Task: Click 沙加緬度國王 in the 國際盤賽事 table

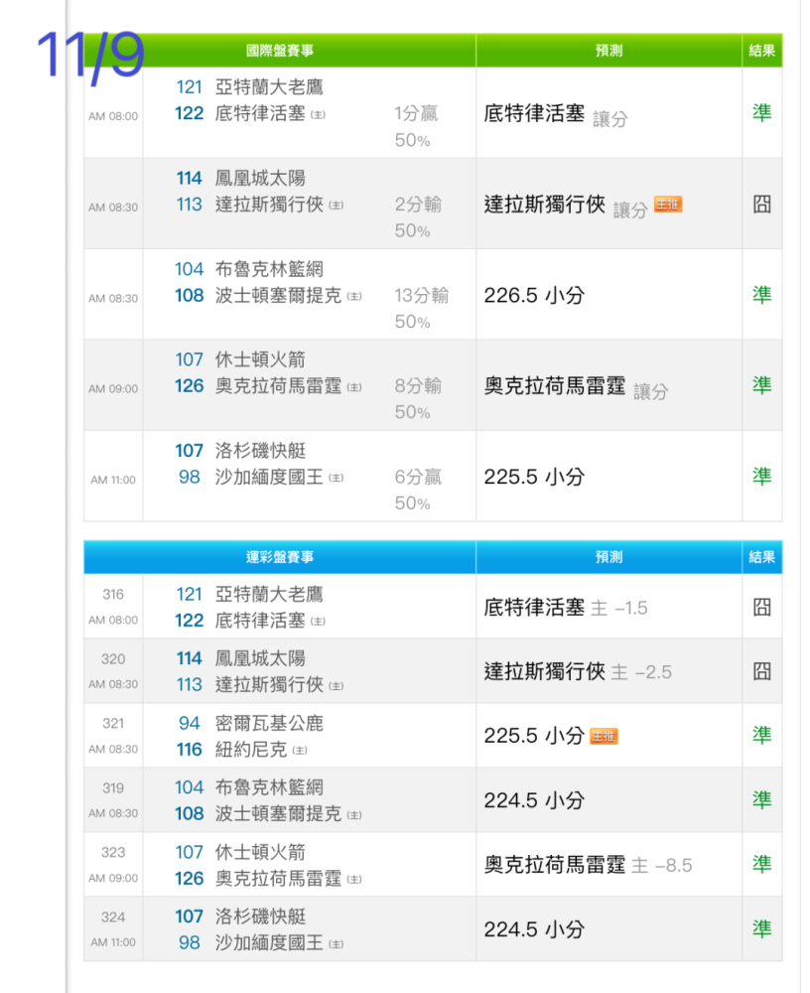Action: (269, 477)
